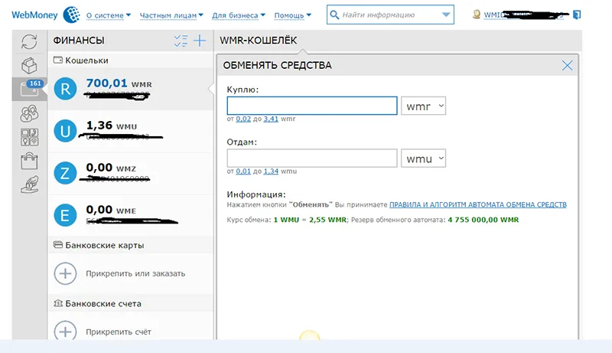Open the box icon in left sidebar

[29, 65]
